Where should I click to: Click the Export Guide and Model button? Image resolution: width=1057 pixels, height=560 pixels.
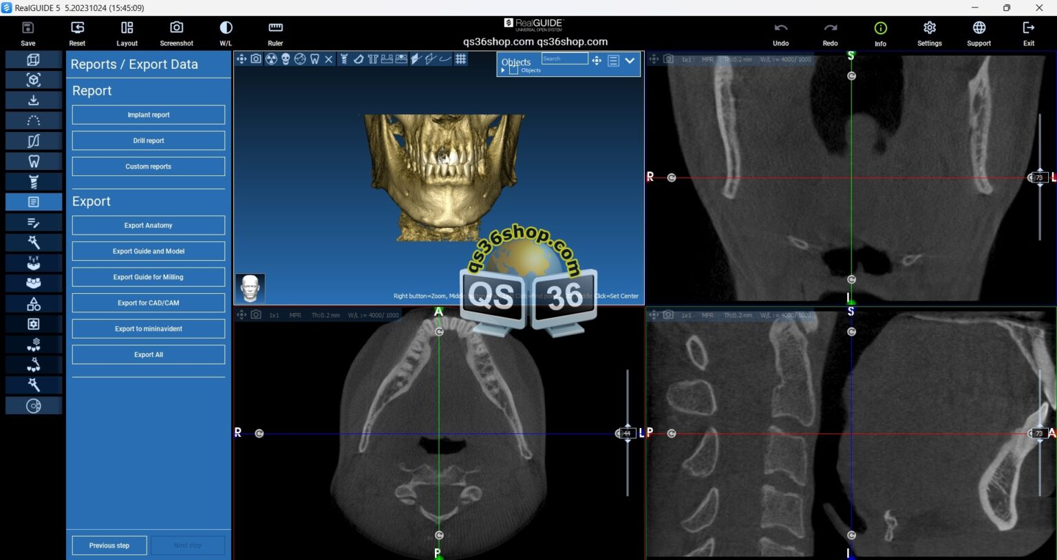click(148, 251)
